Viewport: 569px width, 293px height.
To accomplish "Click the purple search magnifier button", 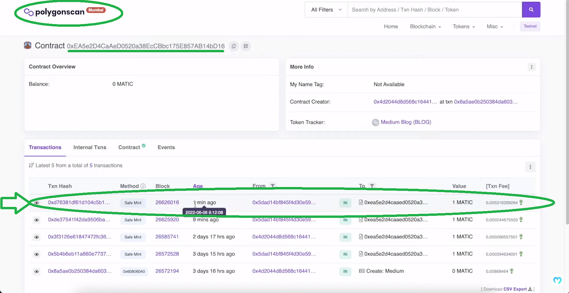I will pos(531,10).
